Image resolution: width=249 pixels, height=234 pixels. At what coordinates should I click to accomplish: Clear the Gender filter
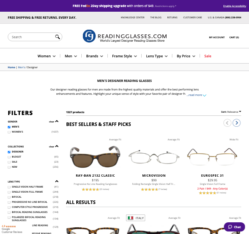(51, 122)
